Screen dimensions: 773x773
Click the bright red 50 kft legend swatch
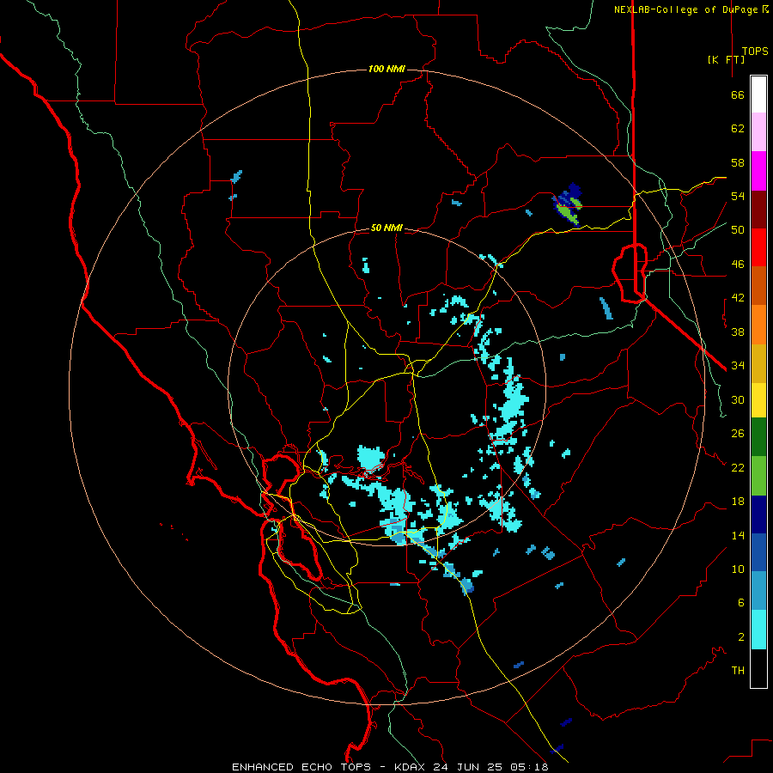[758, 247]
